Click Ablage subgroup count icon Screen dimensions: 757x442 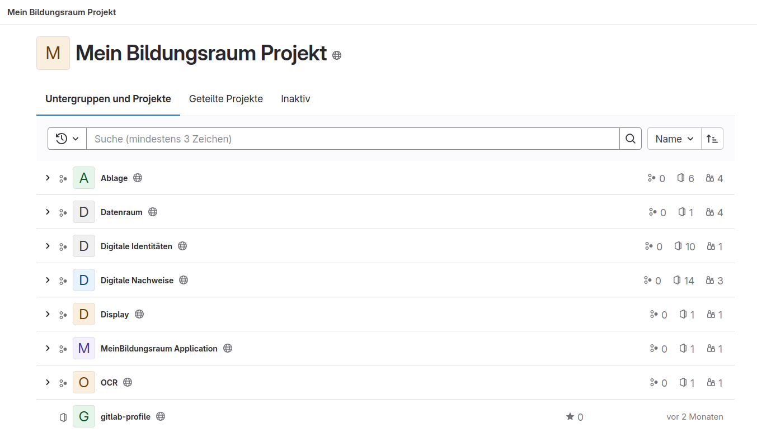coord(651,178)
